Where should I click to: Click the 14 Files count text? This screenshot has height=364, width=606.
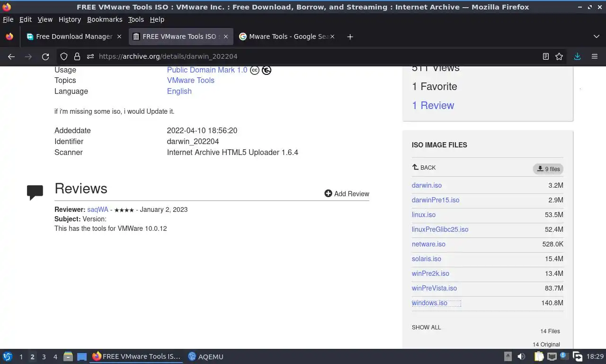pos(550,331)
